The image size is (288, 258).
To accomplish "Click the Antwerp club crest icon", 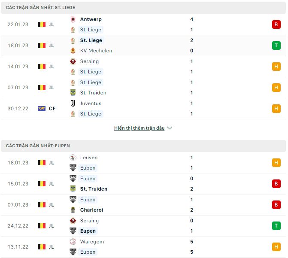I will point(73,19).
